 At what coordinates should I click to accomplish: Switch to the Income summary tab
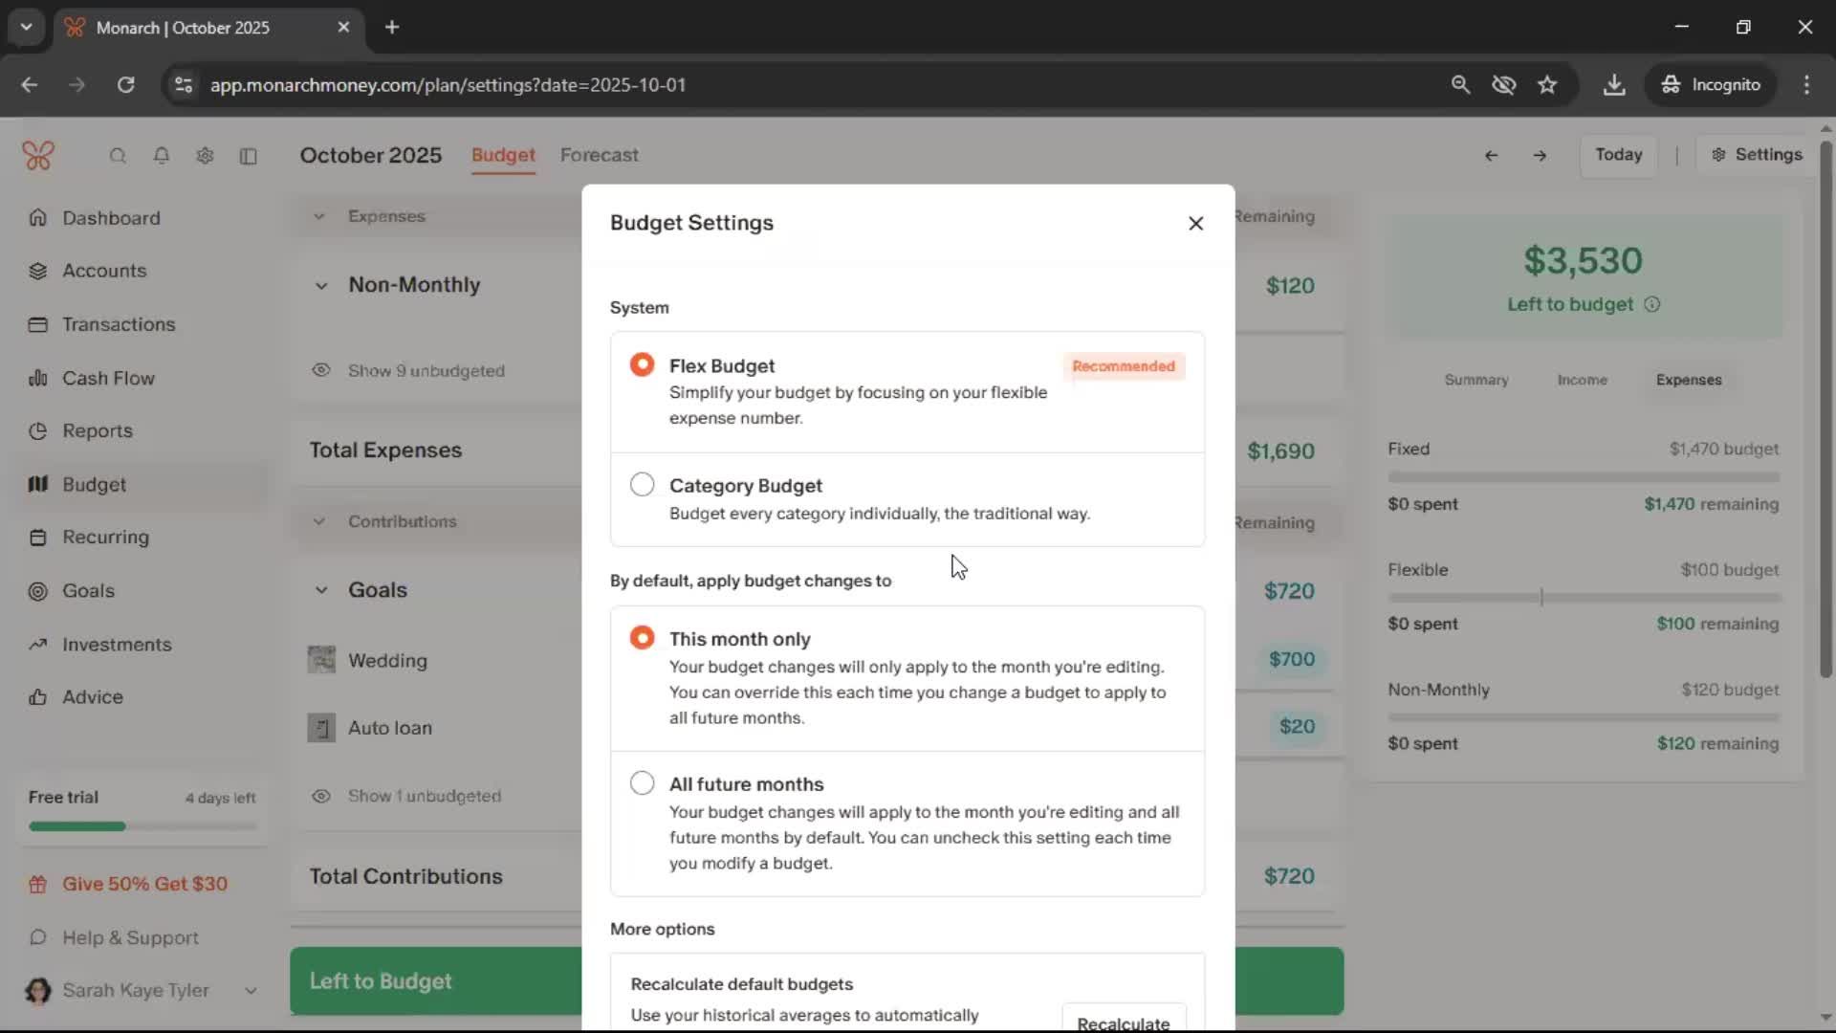pos(1582,380)
